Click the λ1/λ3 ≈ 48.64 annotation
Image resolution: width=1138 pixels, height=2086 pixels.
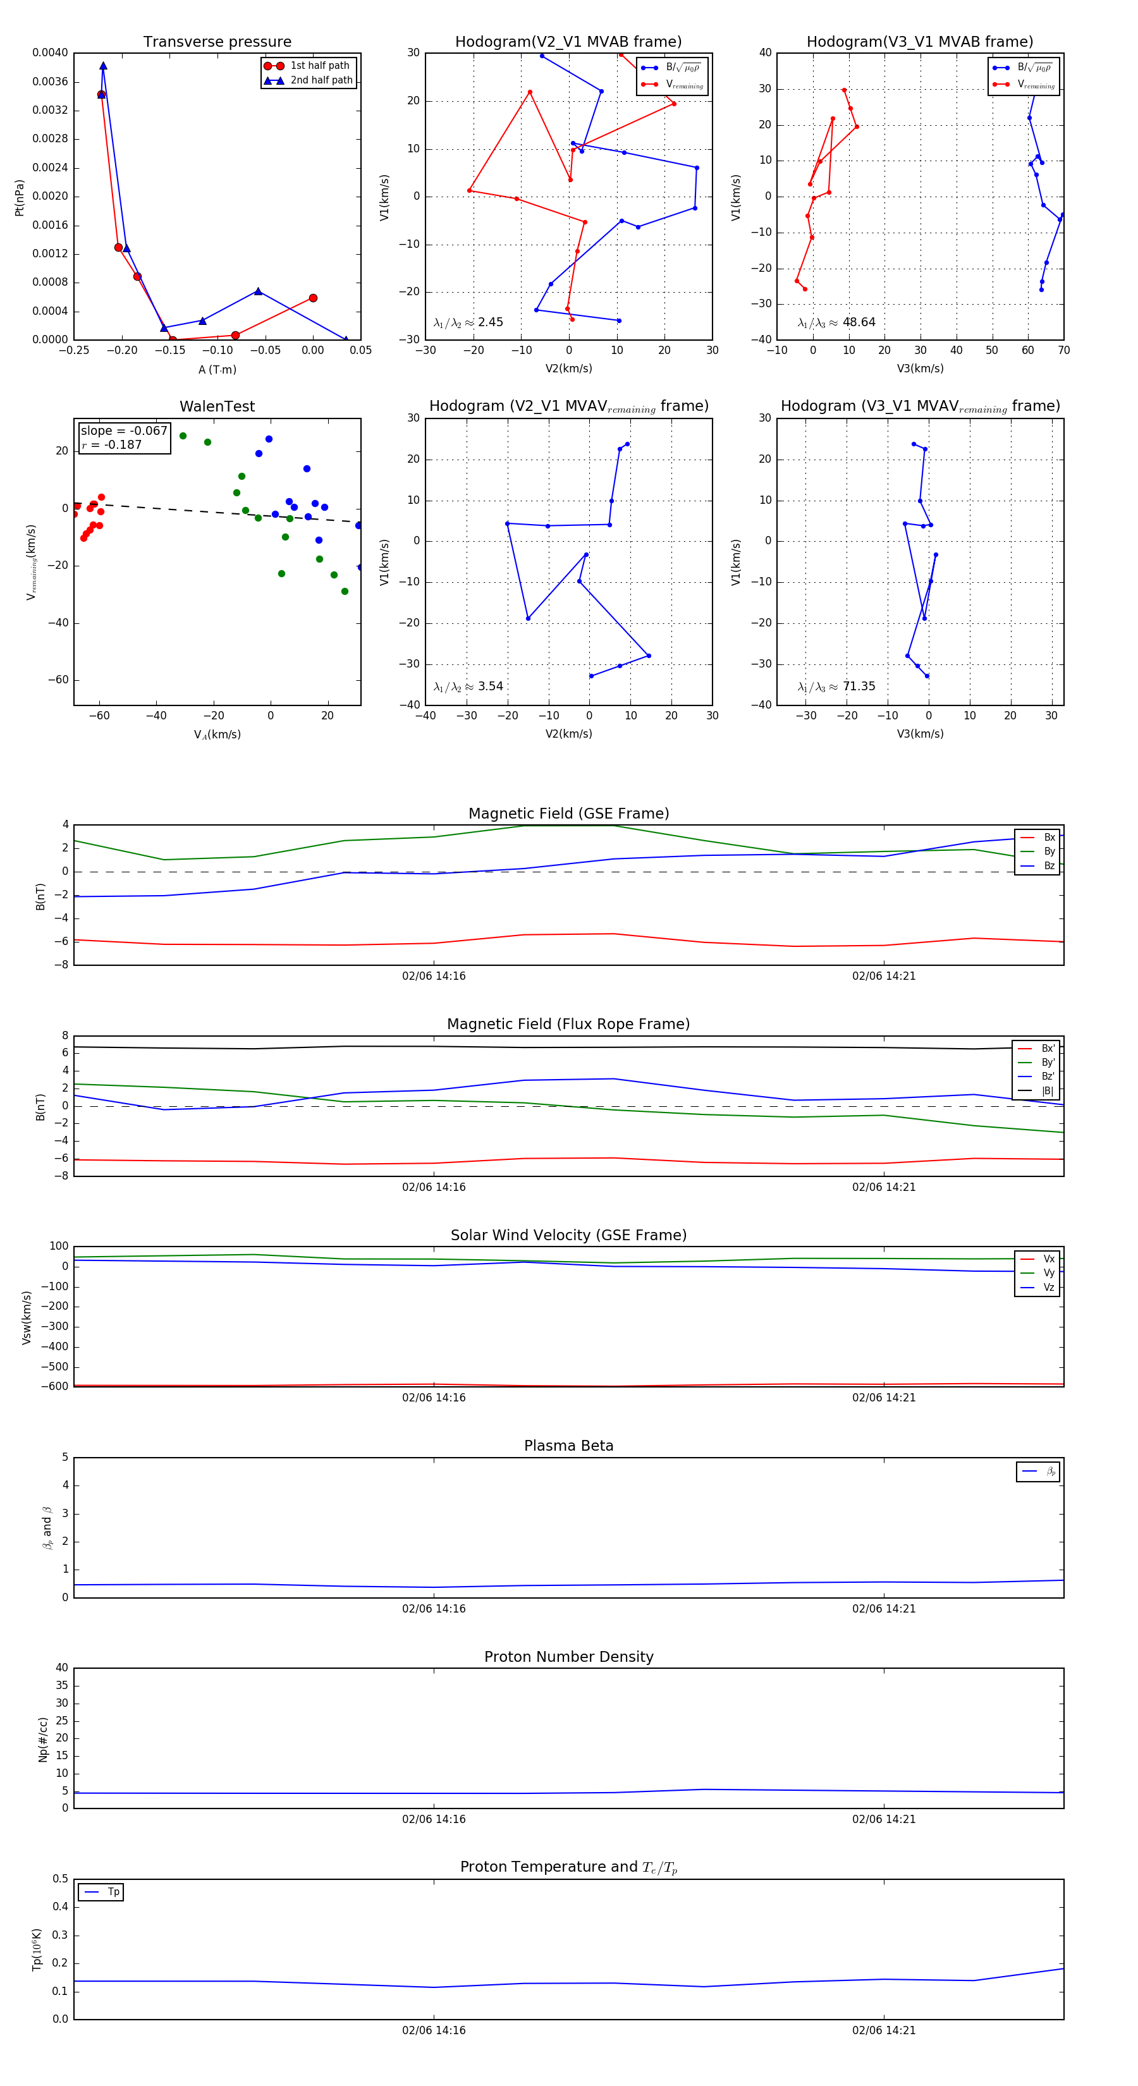[x=836, y=322]
